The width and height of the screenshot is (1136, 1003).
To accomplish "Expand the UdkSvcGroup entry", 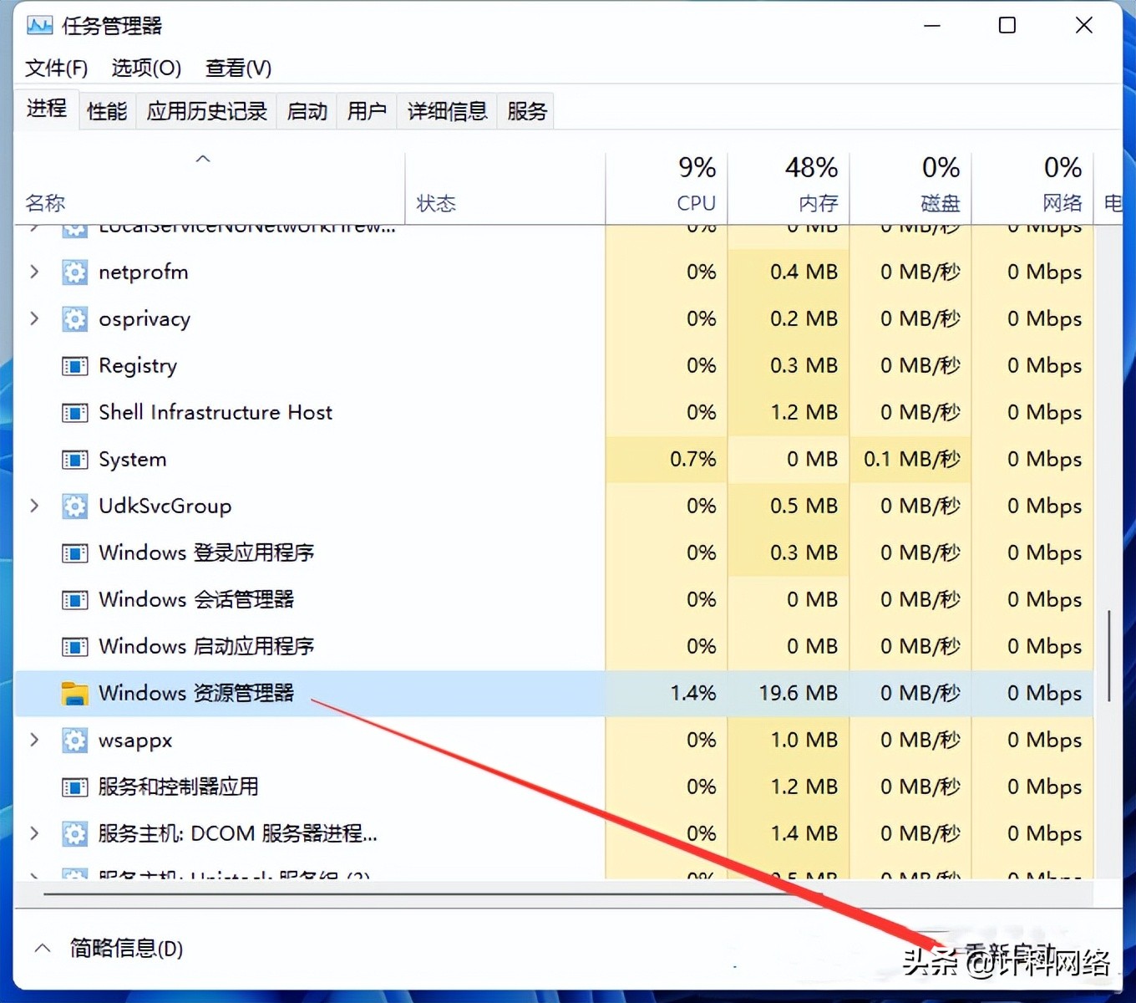I will [34, 506].
